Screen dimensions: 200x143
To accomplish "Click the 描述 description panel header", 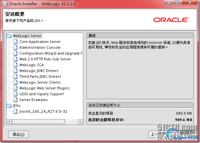I will tap(140, 36).
